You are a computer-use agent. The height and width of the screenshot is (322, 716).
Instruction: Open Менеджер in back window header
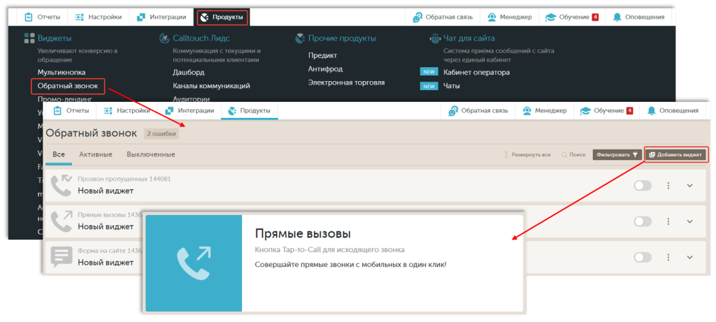pyautogui.click(x=509, y=17)
